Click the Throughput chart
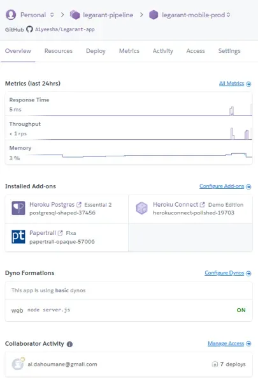 (x=129, y=128)
